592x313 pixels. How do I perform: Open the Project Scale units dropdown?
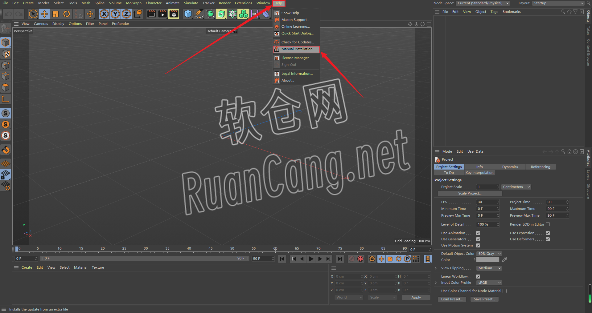click(516, 187)
